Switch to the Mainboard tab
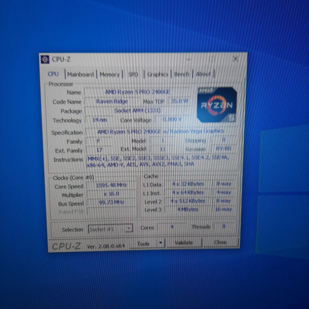309x309 pixels. pos(80,75)
